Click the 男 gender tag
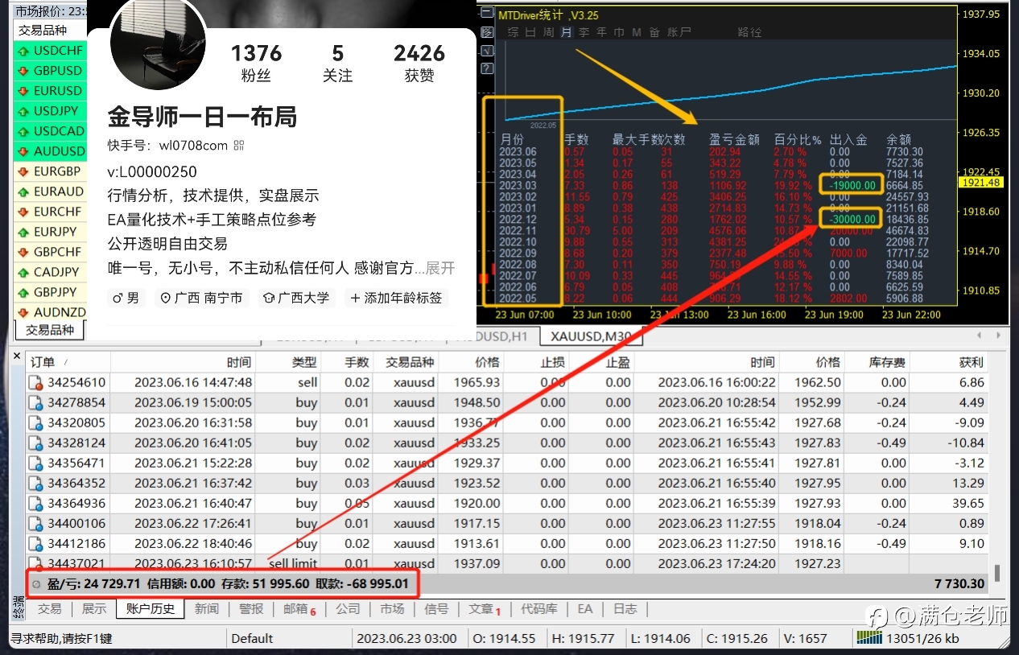The height and width of the screenshot is (655, 1019). [126, 298]
